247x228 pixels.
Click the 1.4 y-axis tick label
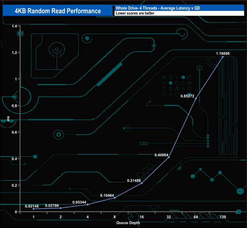14,26
